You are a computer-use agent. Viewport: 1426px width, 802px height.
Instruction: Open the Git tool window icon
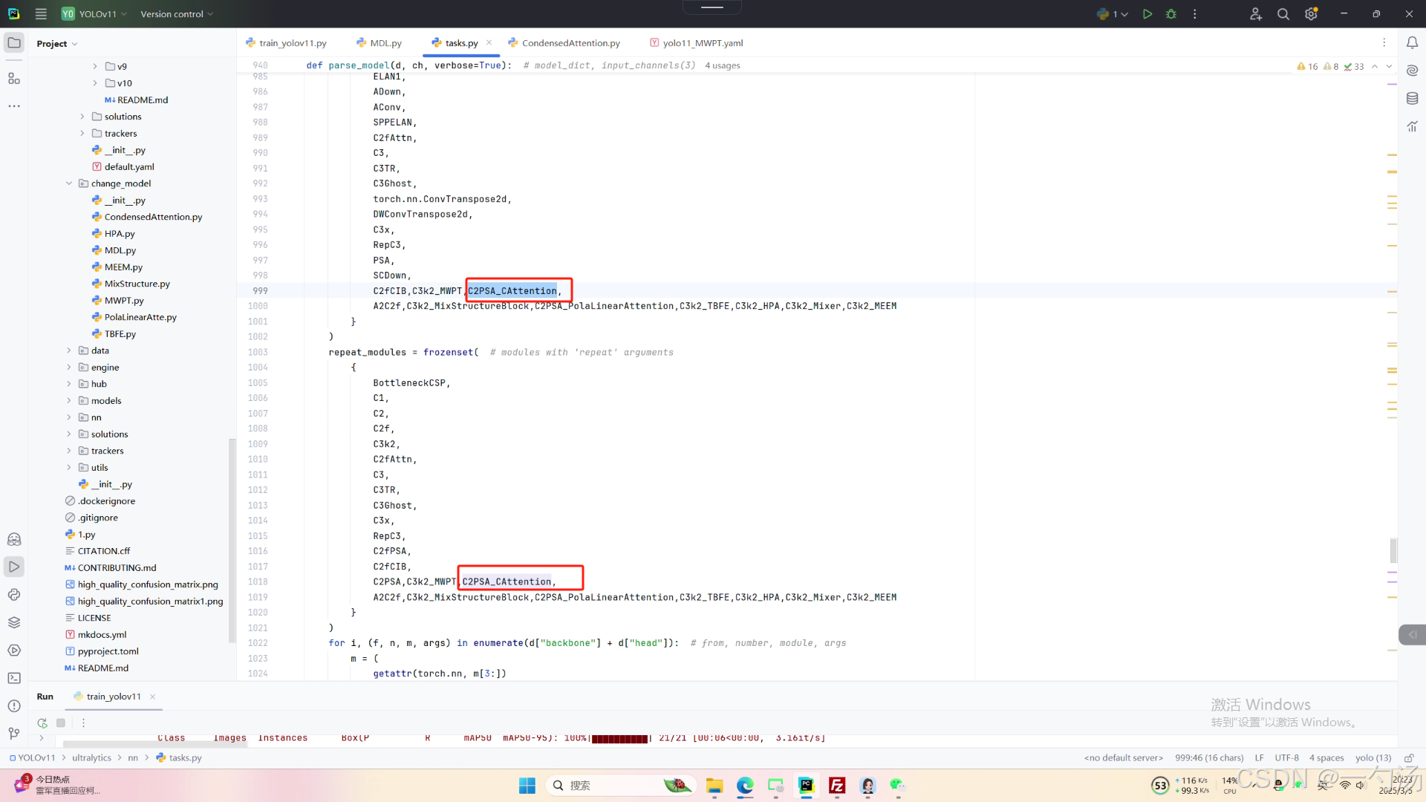point(14,734)
